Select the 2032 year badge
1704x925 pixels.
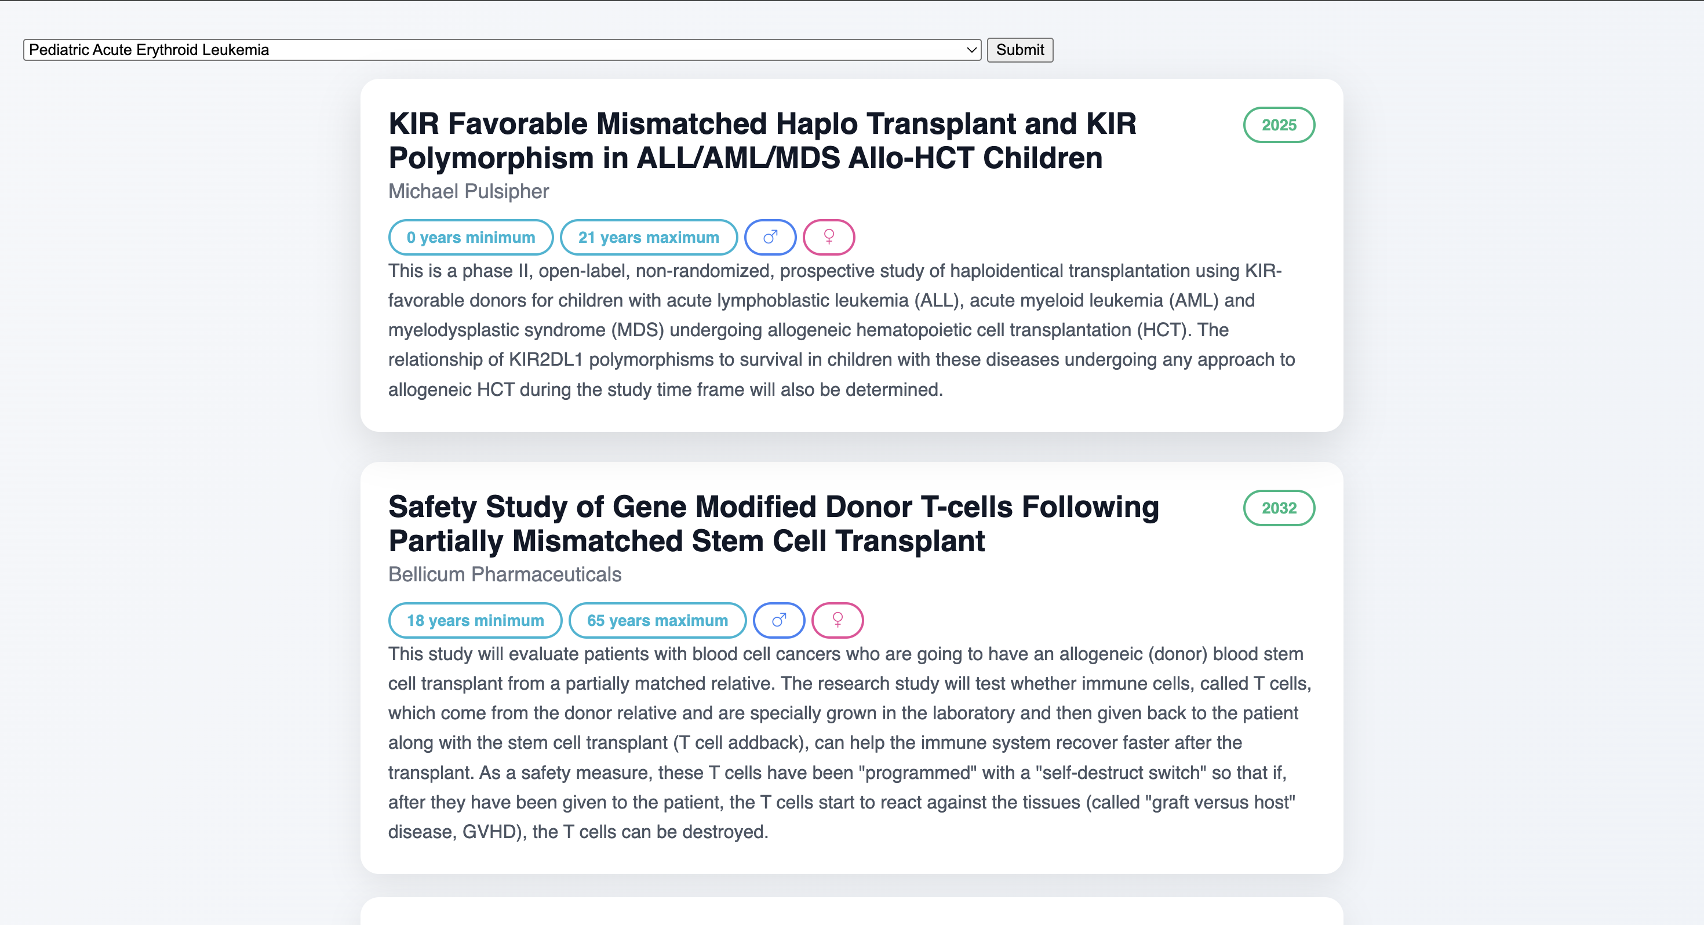[1279, 508]
